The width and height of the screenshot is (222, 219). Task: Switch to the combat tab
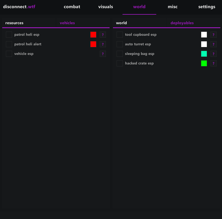pos(72,7)
